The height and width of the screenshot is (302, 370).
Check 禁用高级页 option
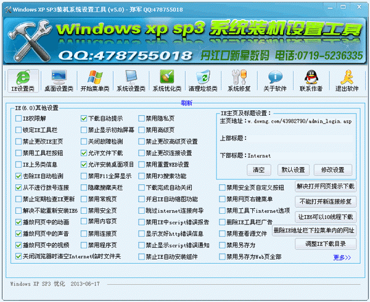coord(142,130)
